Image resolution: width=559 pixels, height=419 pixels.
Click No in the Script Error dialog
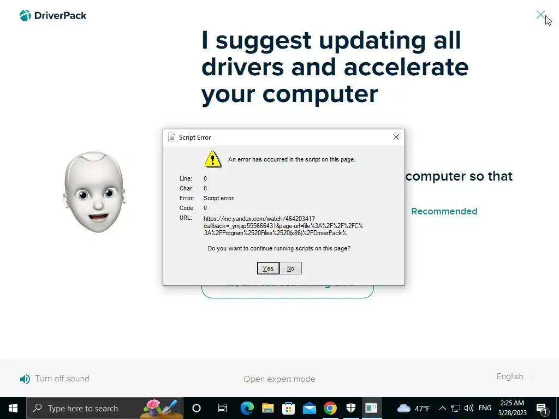tap(290, 268)
